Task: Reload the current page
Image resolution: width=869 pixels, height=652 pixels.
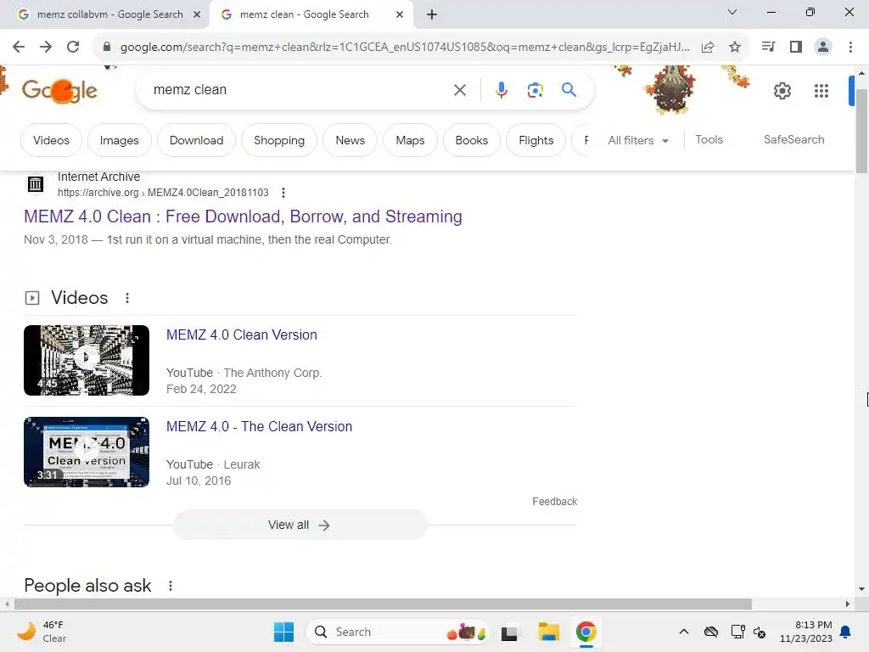Action: pos(73,48)
